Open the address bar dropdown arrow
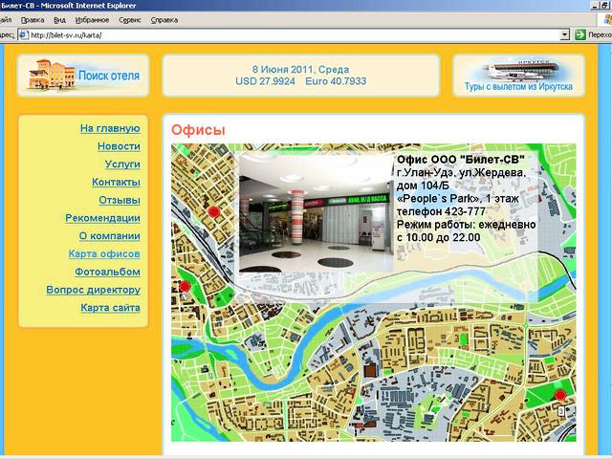This screenshot has width=612, height=459. pos(564,35)
